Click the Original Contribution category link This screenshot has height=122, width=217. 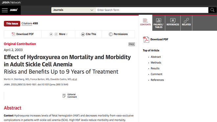coord(20,44)
